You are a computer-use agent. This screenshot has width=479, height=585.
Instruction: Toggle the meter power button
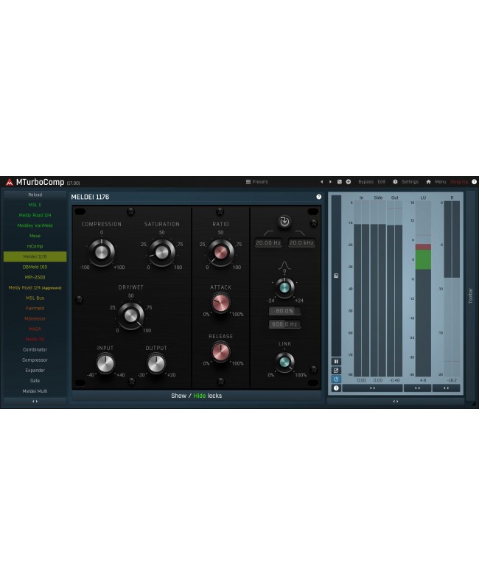coord(336,379)
